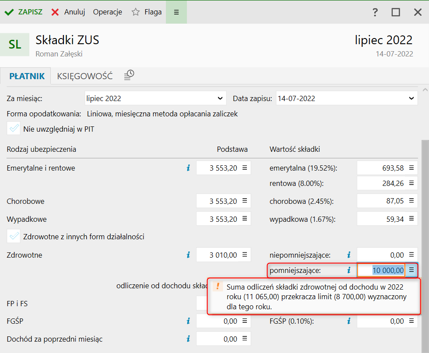Click info icon next to Dochód za poprzedni miesiąc

click(188, 339)
